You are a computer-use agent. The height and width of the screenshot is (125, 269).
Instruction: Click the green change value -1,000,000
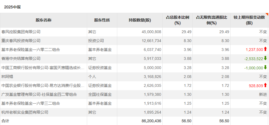click(x=254, y=68)
